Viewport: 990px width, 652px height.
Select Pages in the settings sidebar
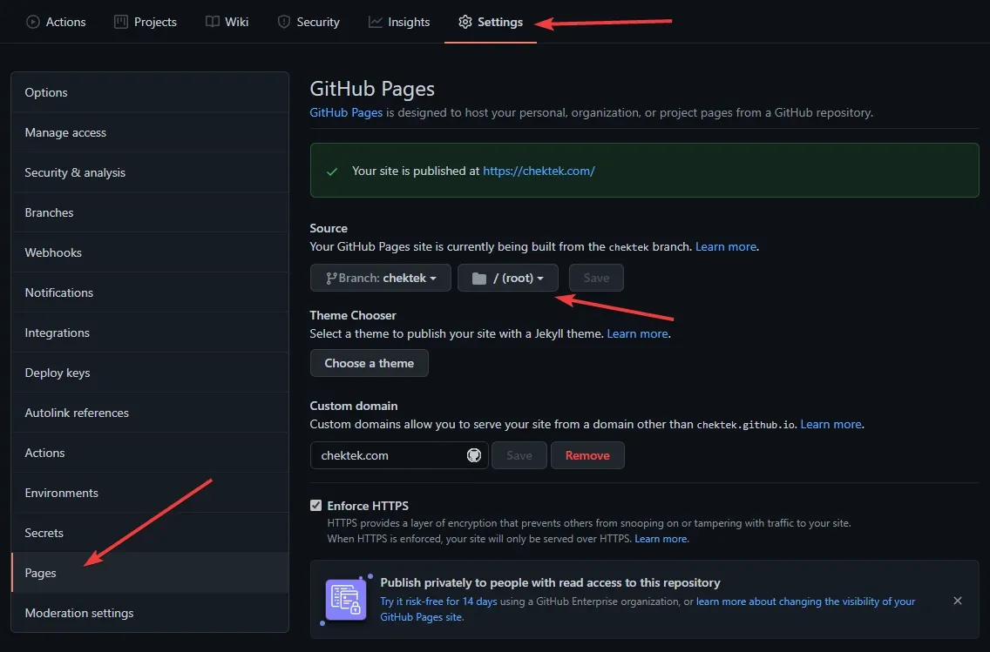click(x=40, y=573)
